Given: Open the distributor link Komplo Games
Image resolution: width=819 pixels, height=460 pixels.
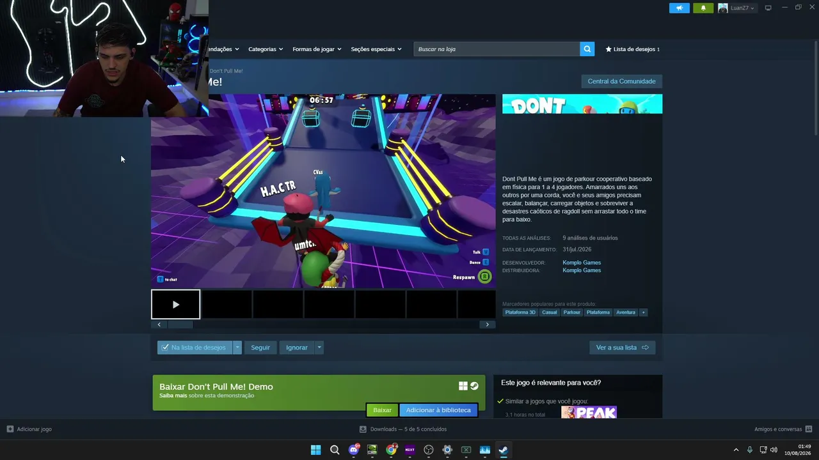Looking at the screenshot, I should [x=582, y=270].
